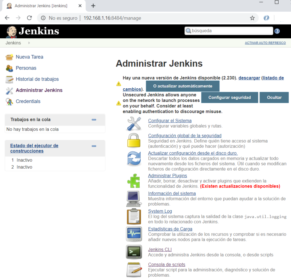Open ACTIVAR AUTO REFRESCO link
The height and width of the screenshot is (278, 291).
point(265,43)
